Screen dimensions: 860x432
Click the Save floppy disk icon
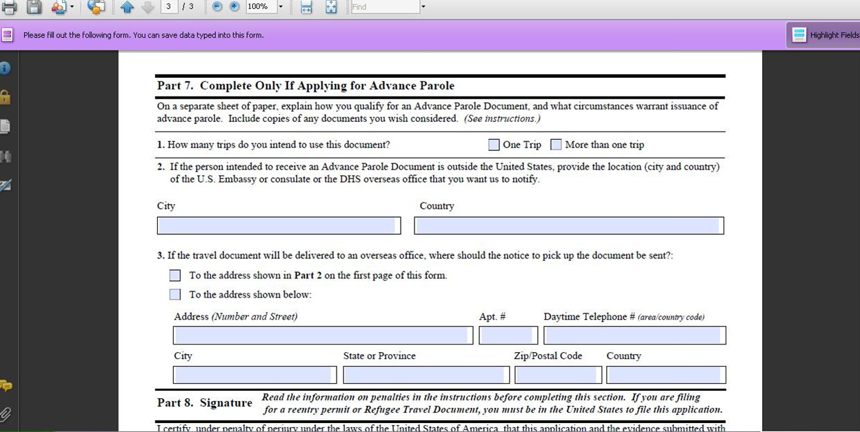click(x=34, y=7)
